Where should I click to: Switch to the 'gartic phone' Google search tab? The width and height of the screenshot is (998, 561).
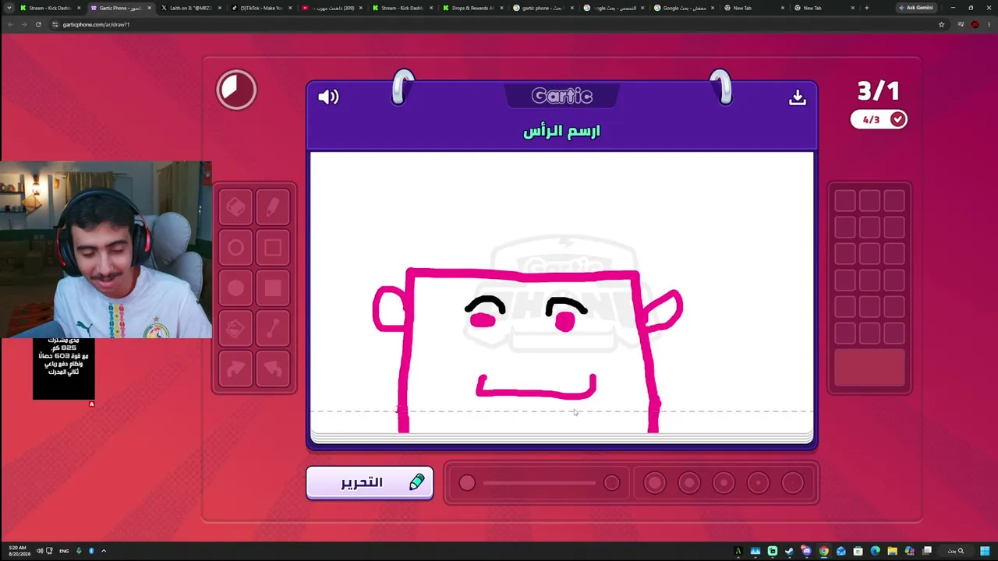(x=543, y=8)
